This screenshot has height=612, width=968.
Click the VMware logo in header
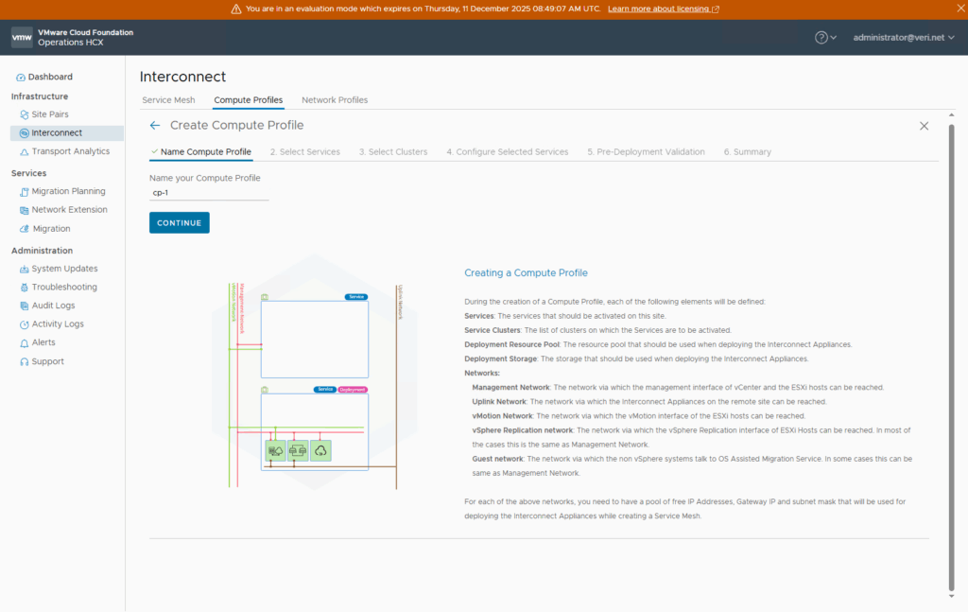pos(22,37)
